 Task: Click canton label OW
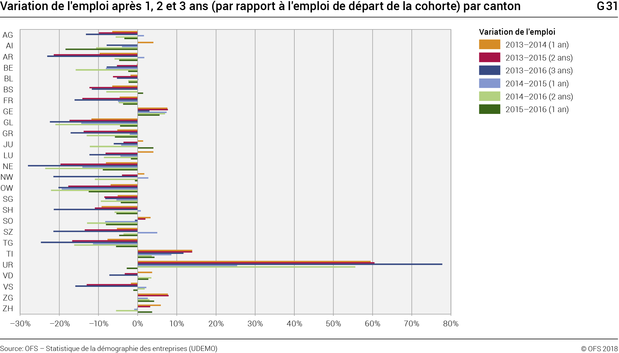[x=7, y=188]
